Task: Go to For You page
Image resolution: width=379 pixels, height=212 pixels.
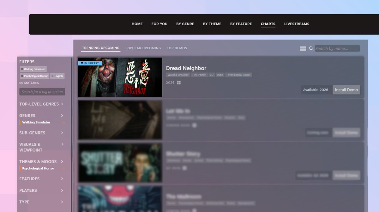Action: (159, 24)
